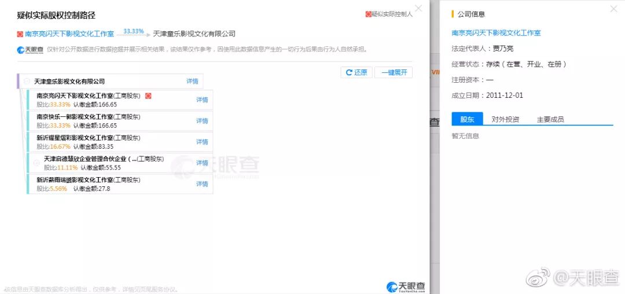The height and width of the screenshot is (294, 625).
Task: Switch to the 对外投资 tab
Action: 505,119
